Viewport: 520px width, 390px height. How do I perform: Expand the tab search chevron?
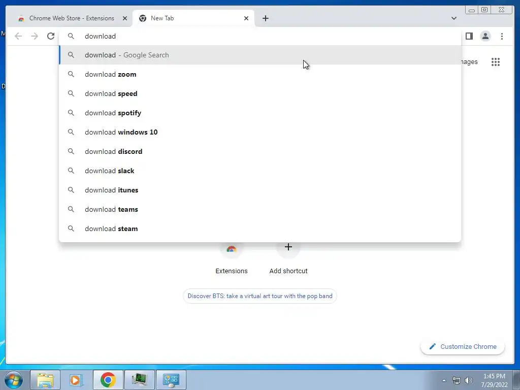(453, 18)
